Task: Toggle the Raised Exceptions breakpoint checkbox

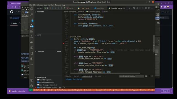Action: click(38, 80)
